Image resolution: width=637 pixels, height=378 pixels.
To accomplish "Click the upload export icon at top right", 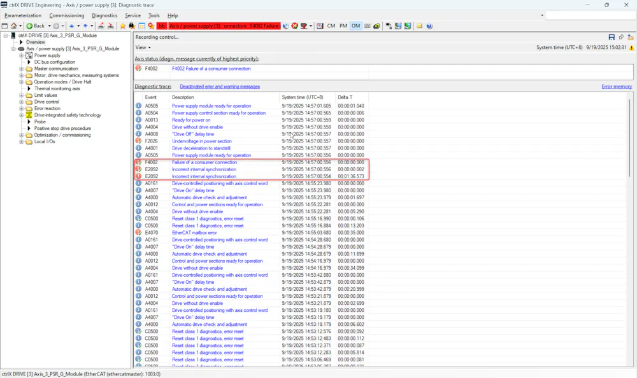I will coord(631,37).
